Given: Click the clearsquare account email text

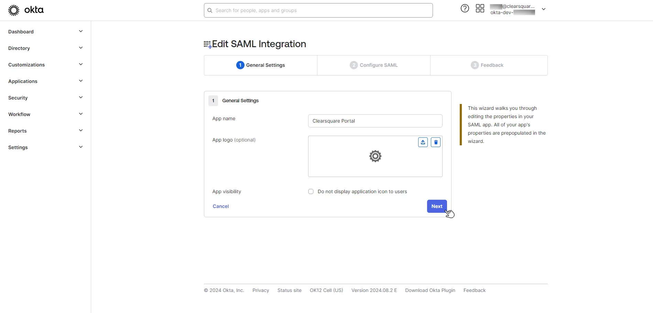Looking at the screenshot, I should 512,6.
